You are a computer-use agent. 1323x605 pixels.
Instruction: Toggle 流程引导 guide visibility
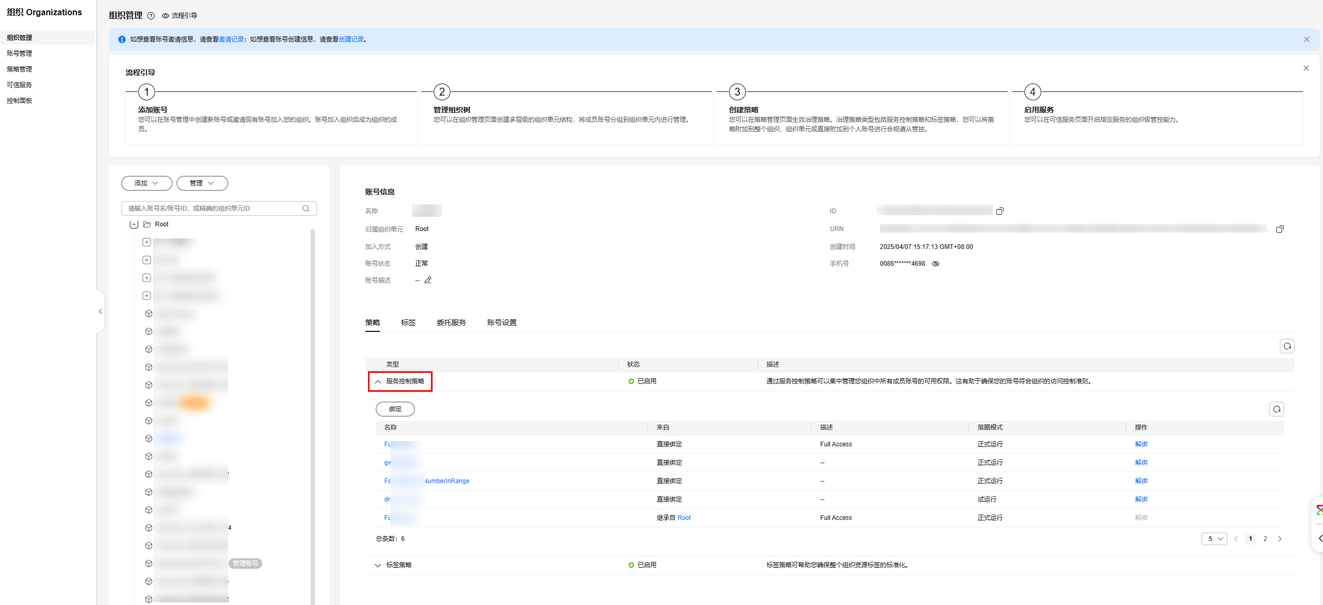(180, 16)
